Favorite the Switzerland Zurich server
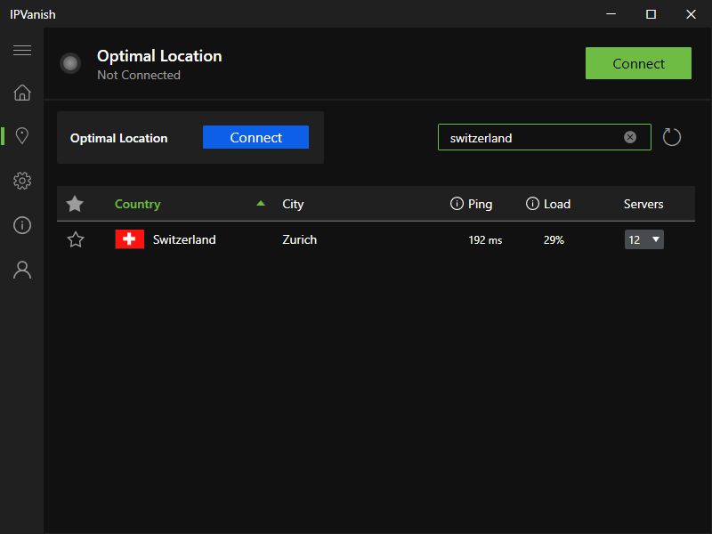712x534 pixels. tap(76, 239)
